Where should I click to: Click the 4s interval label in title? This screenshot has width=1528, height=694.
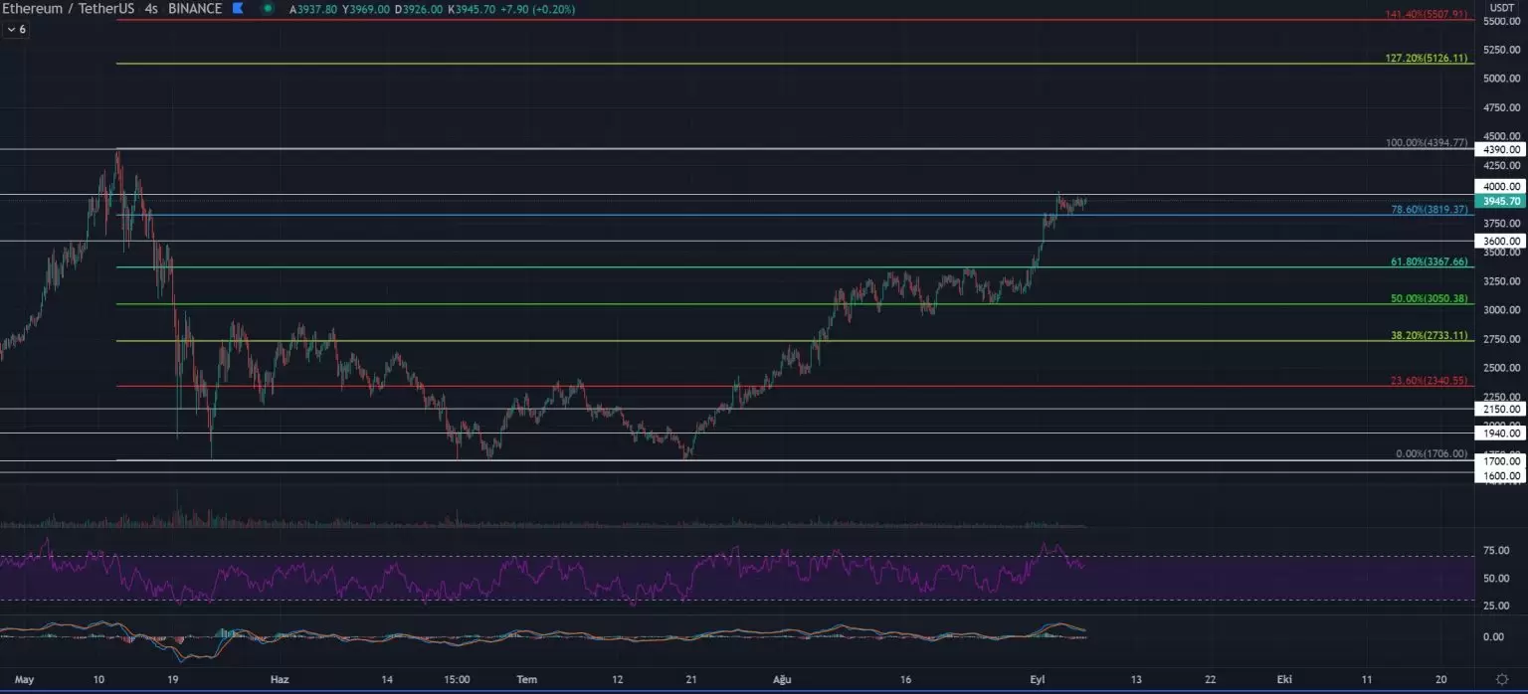pos(151,9)
